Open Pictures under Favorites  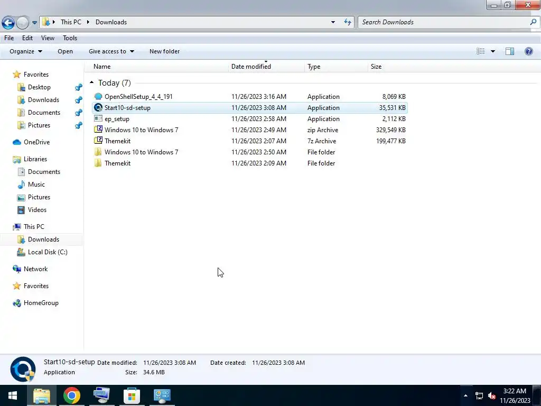[39, 125]
